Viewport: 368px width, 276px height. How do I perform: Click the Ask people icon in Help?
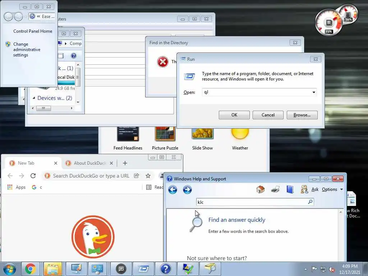coord(304,189)
